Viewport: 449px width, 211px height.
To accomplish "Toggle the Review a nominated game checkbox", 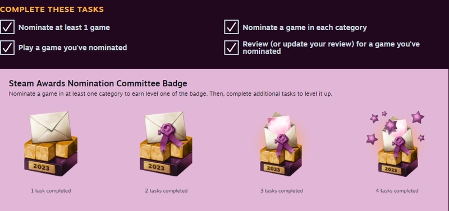I will 231,48.
